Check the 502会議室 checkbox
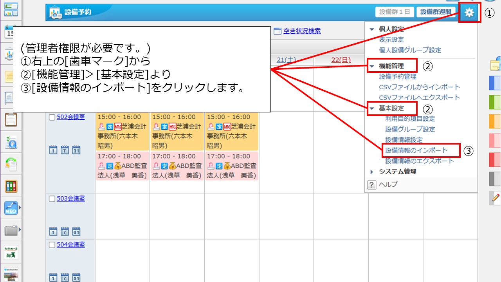Screen dimensions: 501x282 (x=52, y=117)
